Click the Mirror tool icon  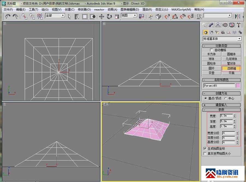pyautogui.click(x=238, y=16)
